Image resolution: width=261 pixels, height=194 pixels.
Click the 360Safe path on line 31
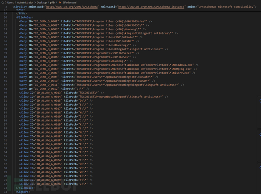click(111, 21)
